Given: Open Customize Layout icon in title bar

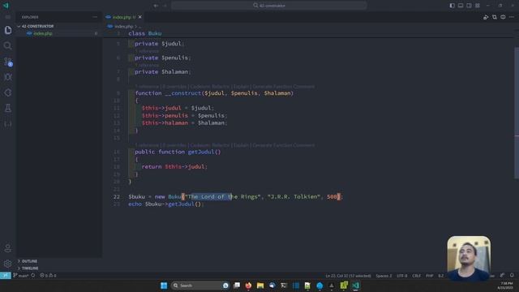Looking at the screenshot, I should [x=478, y=6].
